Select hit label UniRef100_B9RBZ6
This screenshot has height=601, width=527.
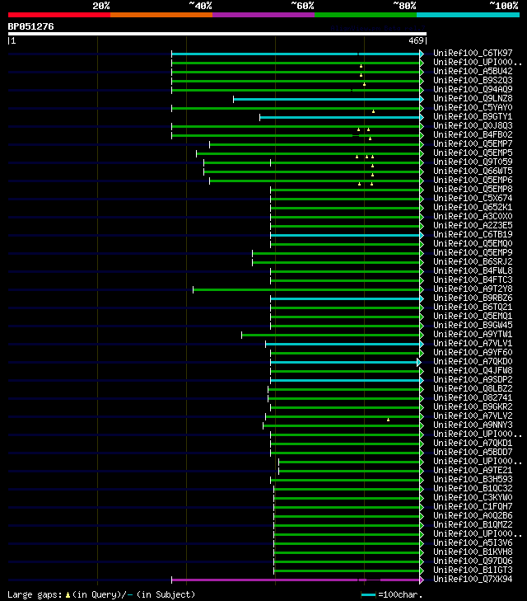coord(473,298)
